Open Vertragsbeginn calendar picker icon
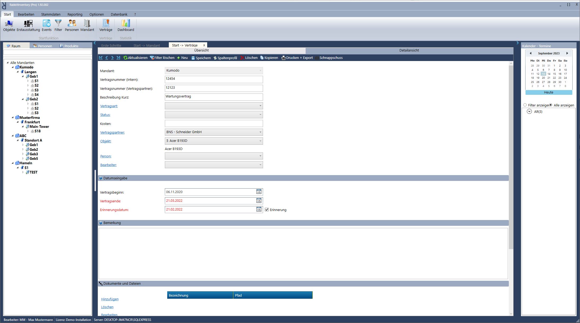Screen dimensions: 580x323 (x=259, y=192)
